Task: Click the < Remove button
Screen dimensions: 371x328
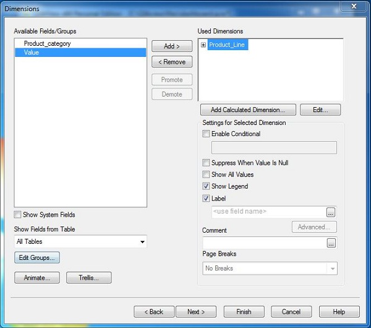Action: tap(172, 62)
